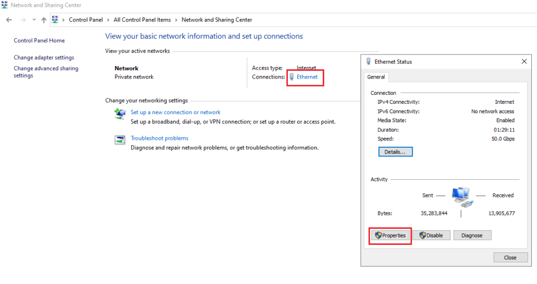
Task: Click Change your networking settings heading
Action: pyautogui.click(x=147, y=101)
